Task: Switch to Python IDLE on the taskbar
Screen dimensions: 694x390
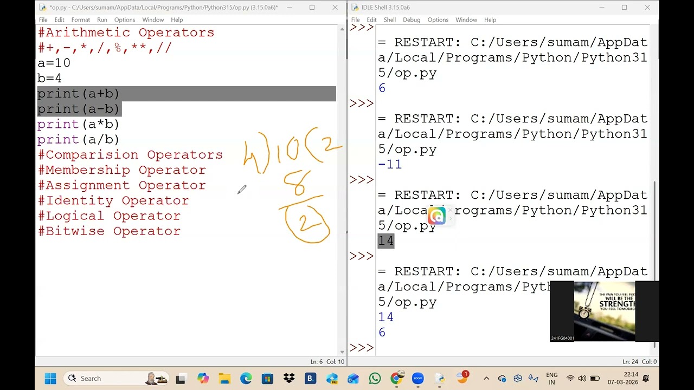Action: pyautogui.click(x=440, y=378)
